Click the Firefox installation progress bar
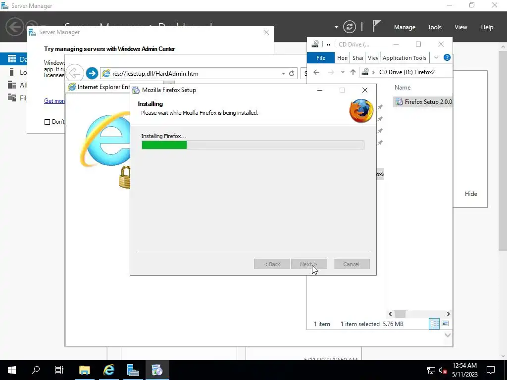The image size is (507, 380). (x=253, y=145)
